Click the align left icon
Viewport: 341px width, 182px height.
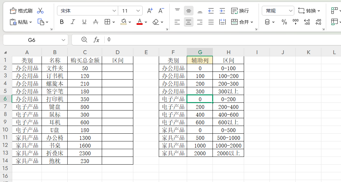coord(177,22)
